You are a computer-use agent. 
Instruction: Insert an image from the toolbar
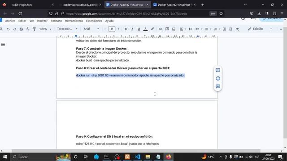pos(174,29)
